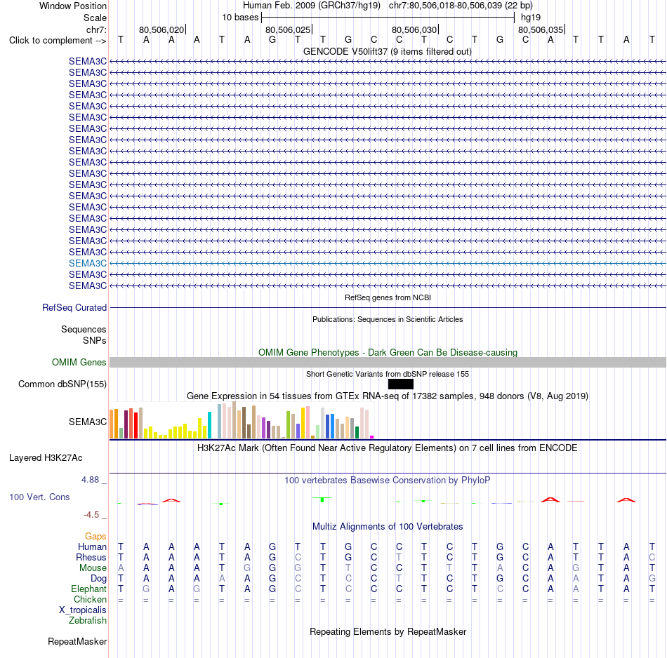
Task: Click the RepeatMasker track label
Action: [x=77, y=641]
